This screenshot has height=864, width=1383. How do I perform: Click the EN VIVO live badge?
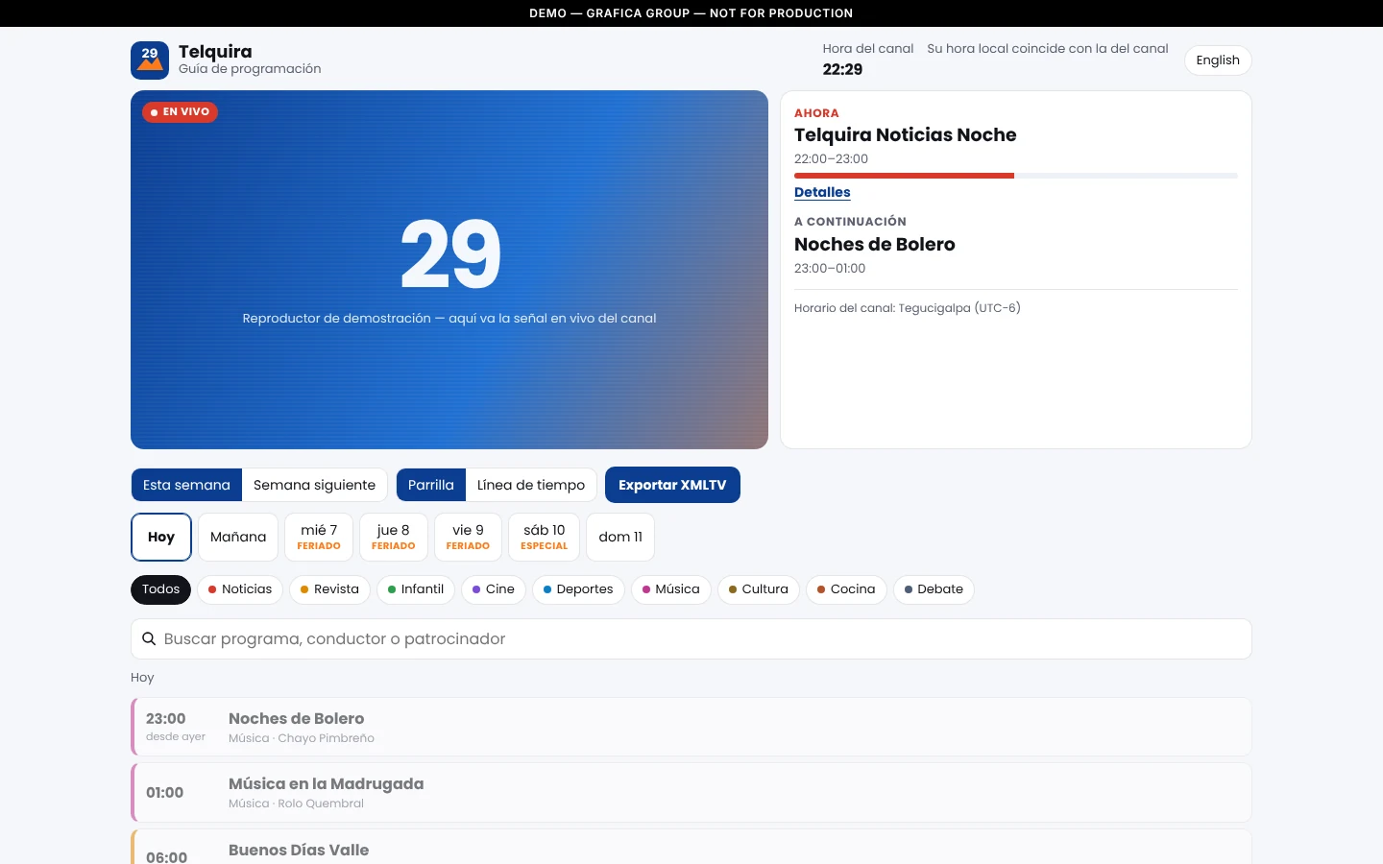(181, 112)
